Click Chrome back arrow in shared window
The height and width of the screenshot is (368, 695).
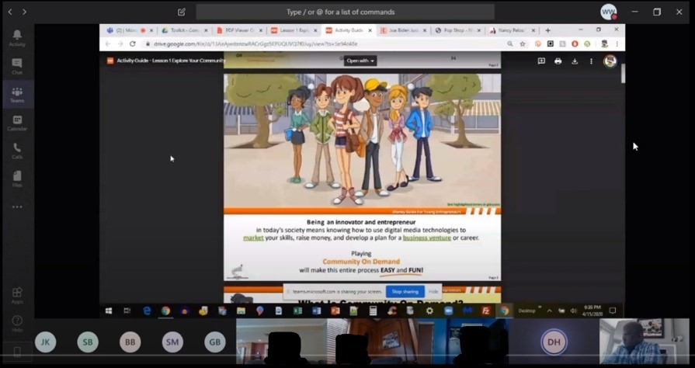click(108, 44)
